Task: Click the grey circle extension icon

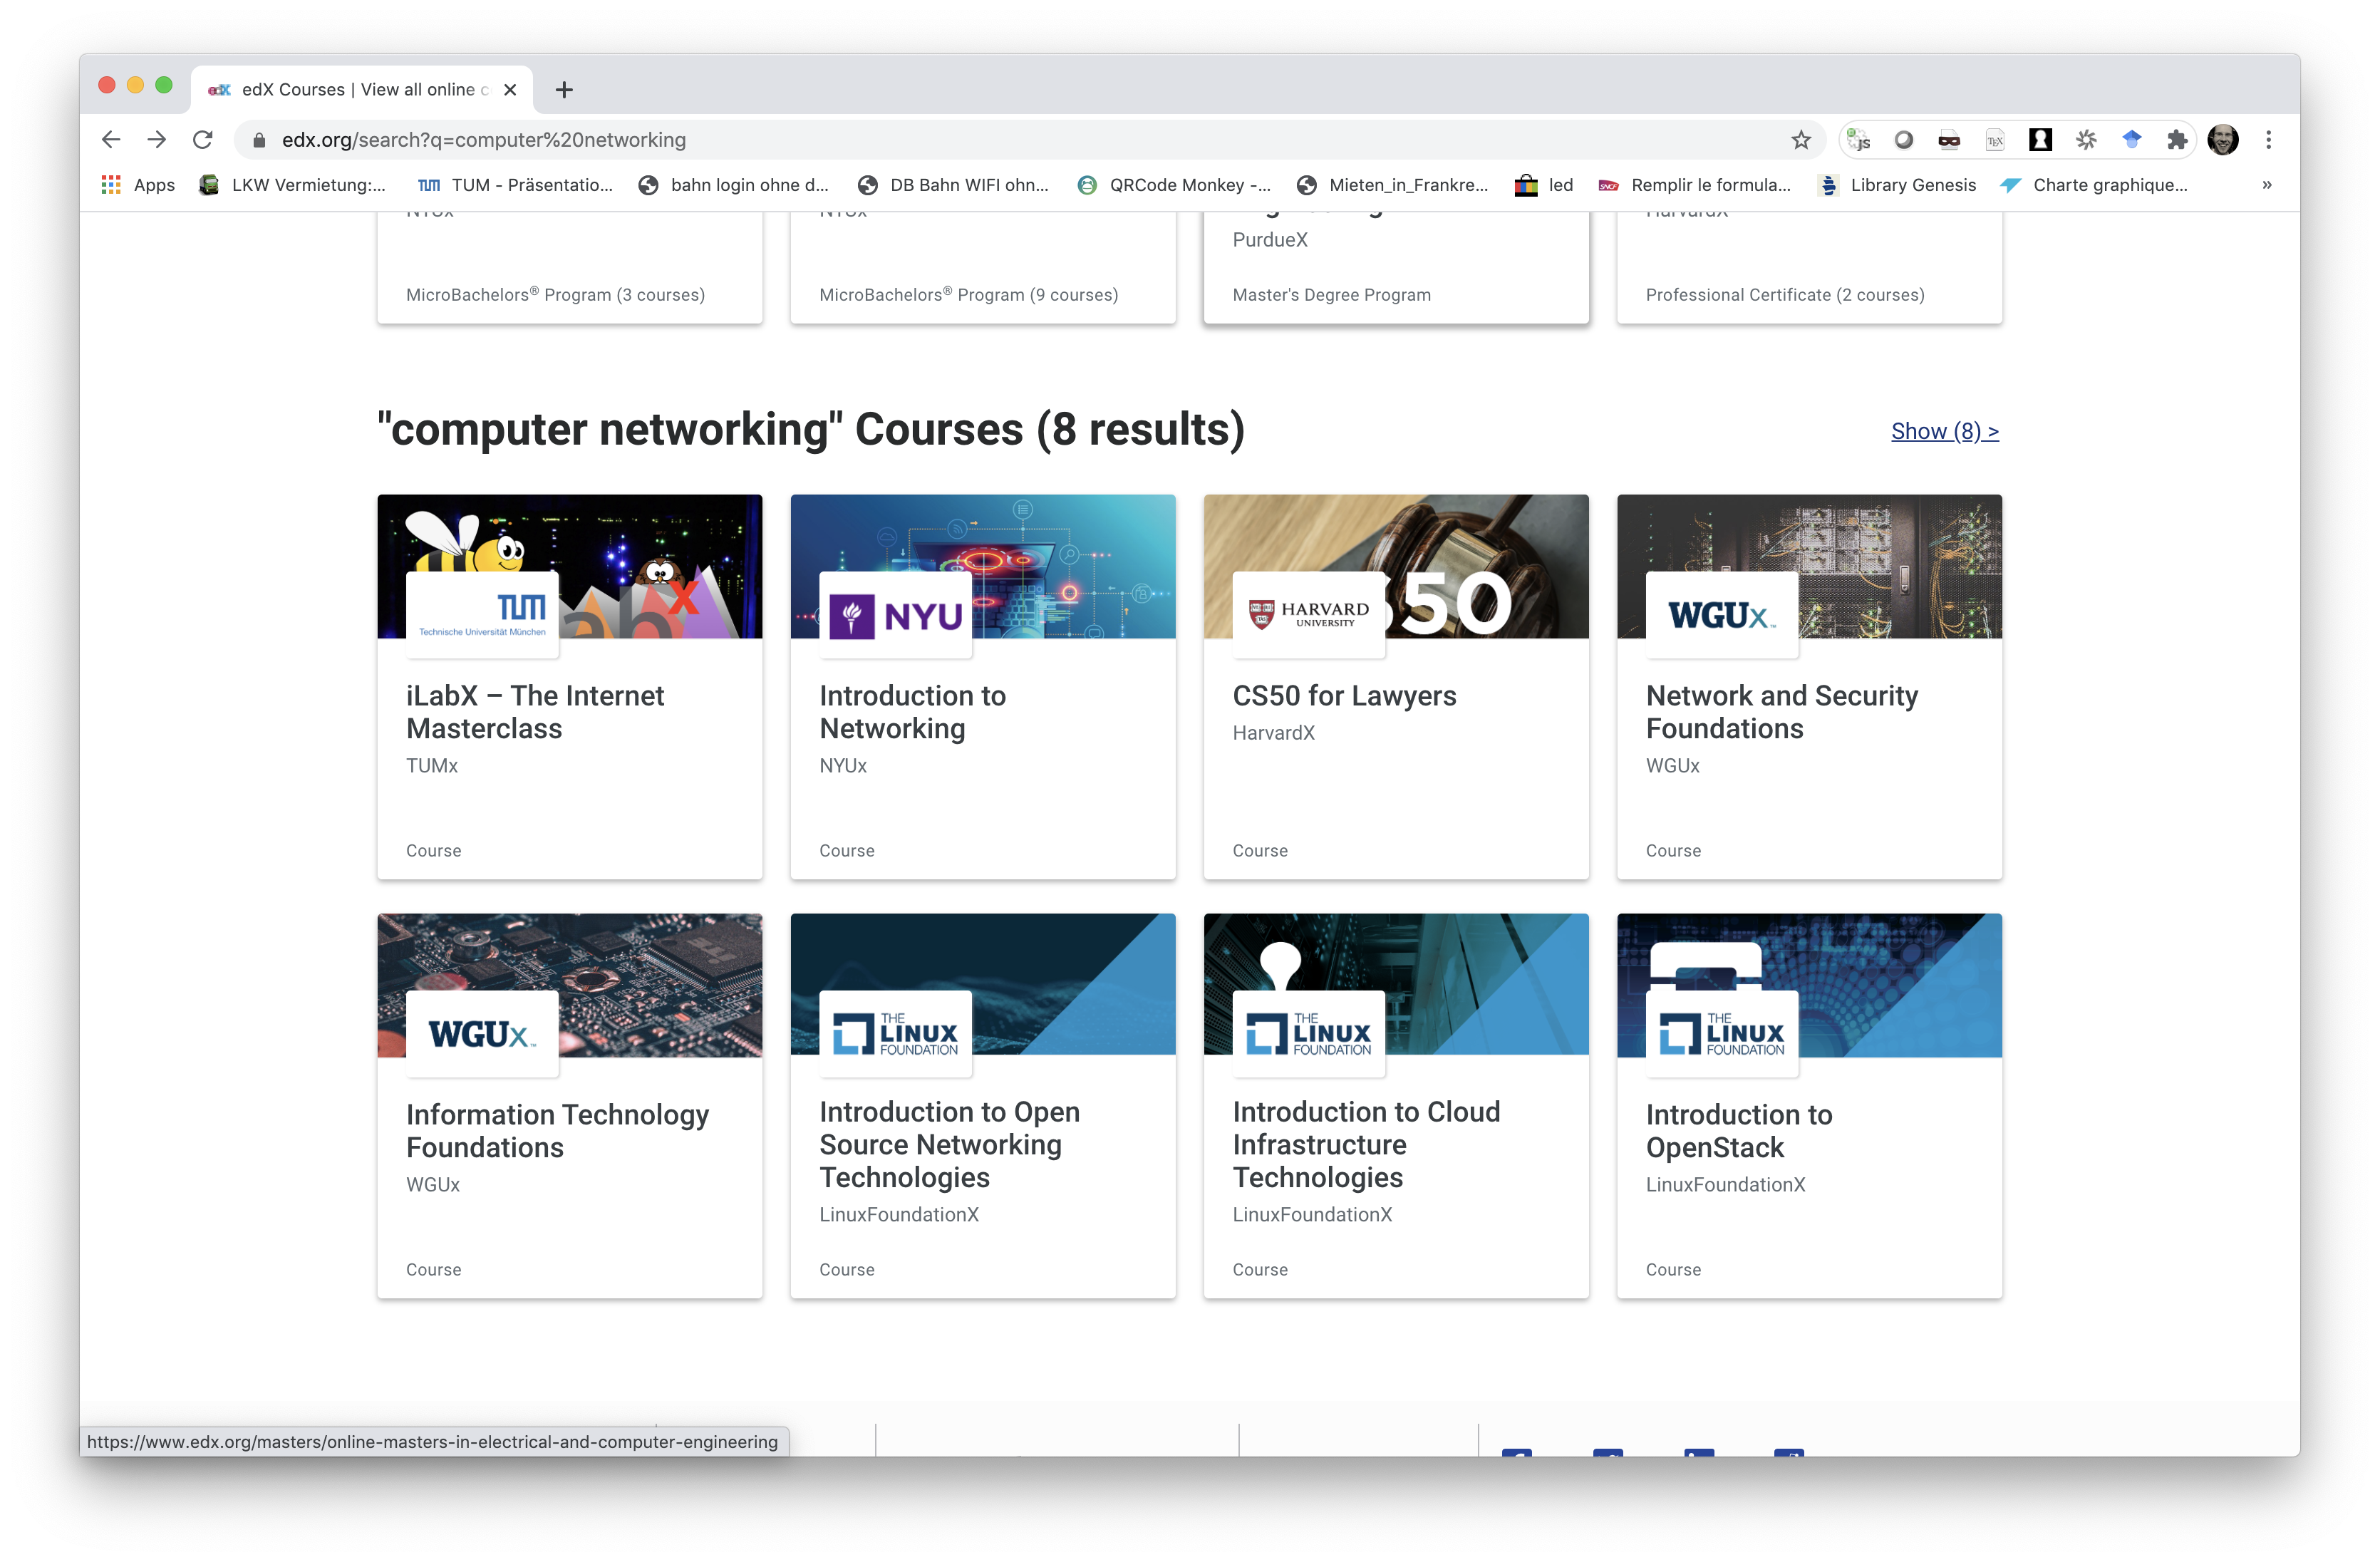Action: (1904, 140)
